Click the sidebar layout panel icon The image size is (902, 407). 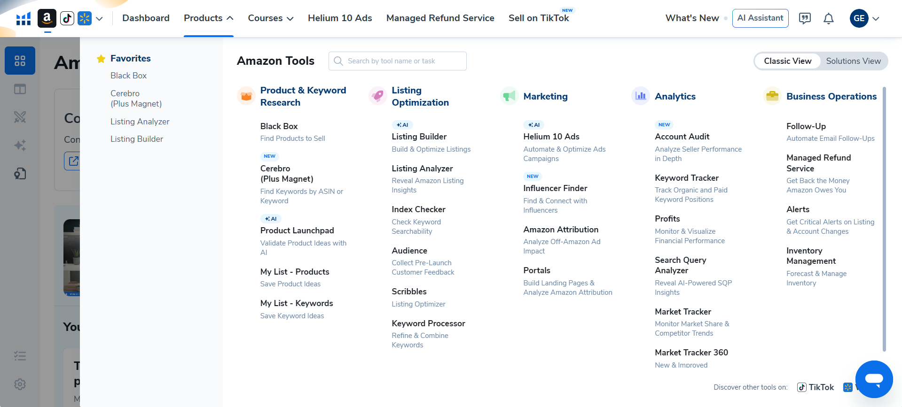(x=20, y=89)
